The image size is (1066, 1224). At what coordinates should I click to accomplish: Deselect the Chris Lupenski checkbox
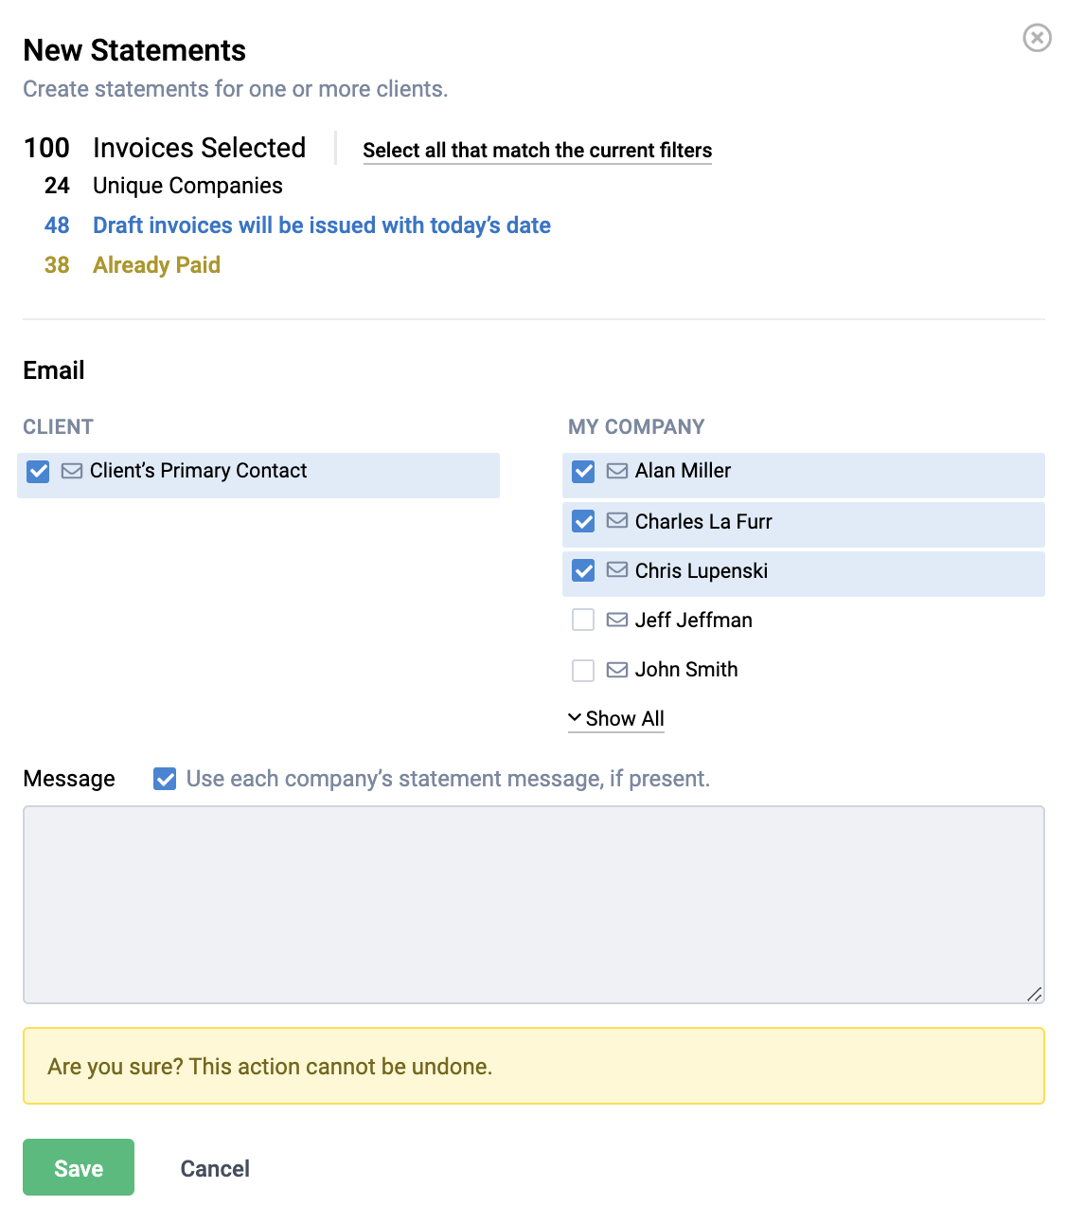click(583, 570)
